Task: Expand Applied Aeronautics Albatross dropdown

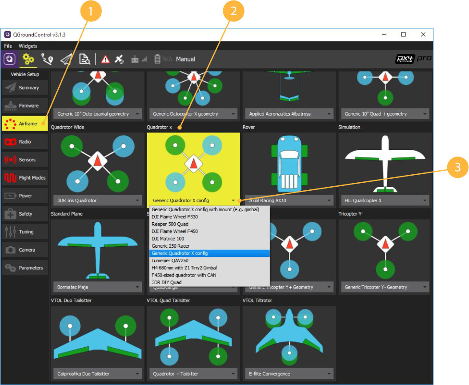Action: 289,114
